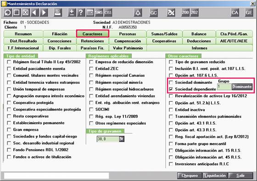
Task: Open the Tipo de gravamen dropdown arrow
Action: click(x=122, y=139)
